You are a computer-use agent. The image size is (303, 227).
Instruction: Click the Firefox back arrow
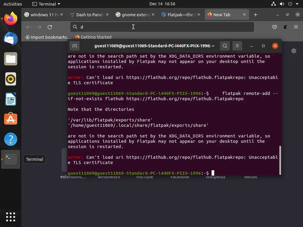pos(28,27)
